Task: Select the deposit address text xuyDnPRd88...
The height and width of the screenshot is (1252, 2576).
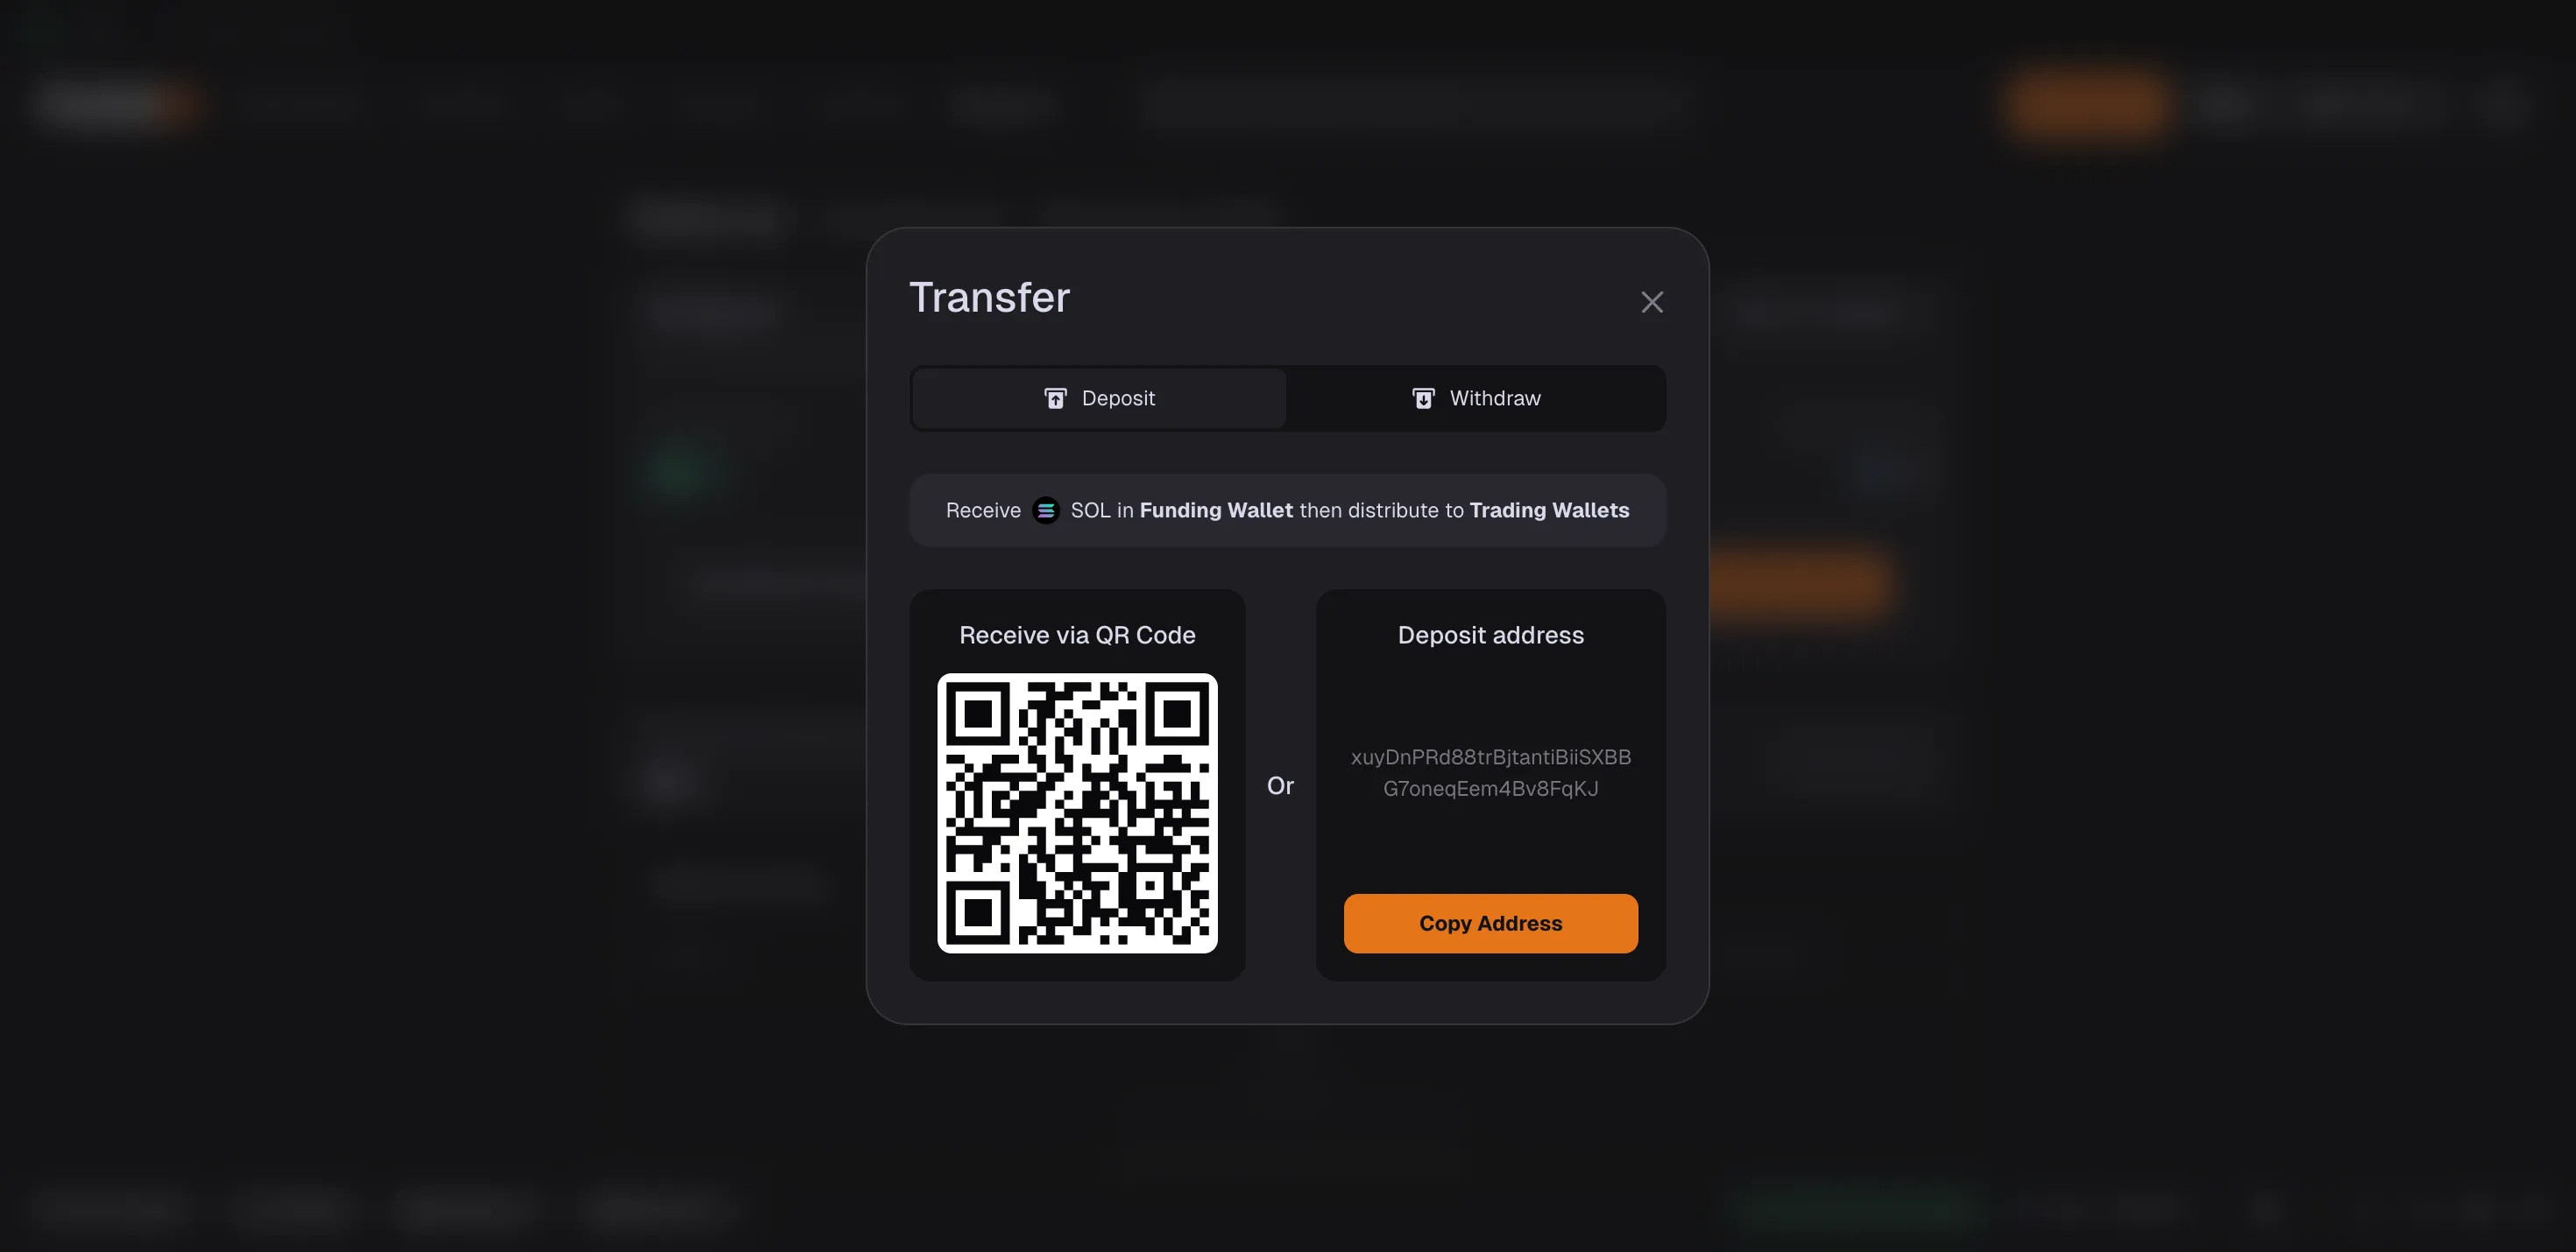Action: coord(1490,772)
